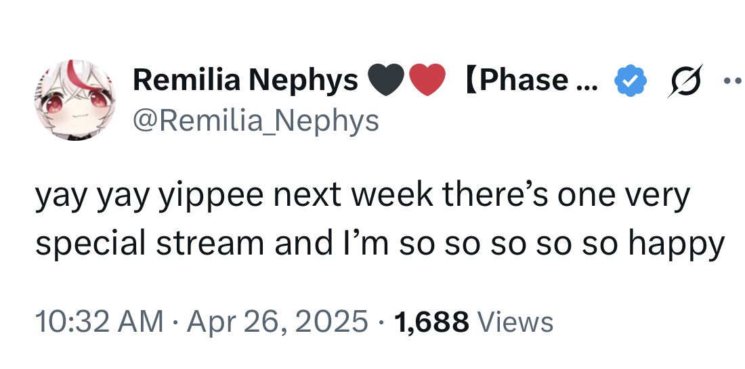Select the display name Remilia Nephys

[245, 81]
